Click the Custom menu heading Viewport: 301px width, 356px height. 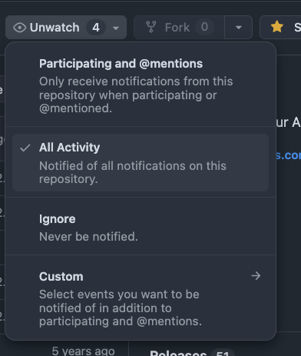(x=61, y=277)
